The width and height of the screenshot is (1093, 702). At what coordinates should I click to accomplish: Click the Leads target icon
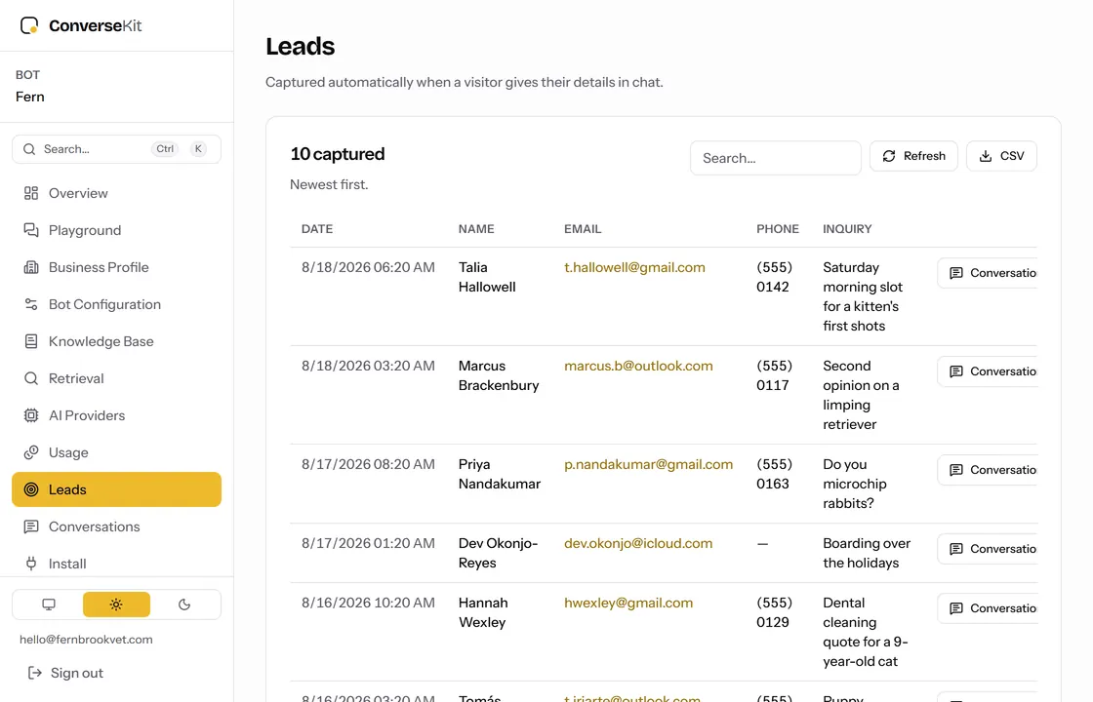tap(30, 489)
